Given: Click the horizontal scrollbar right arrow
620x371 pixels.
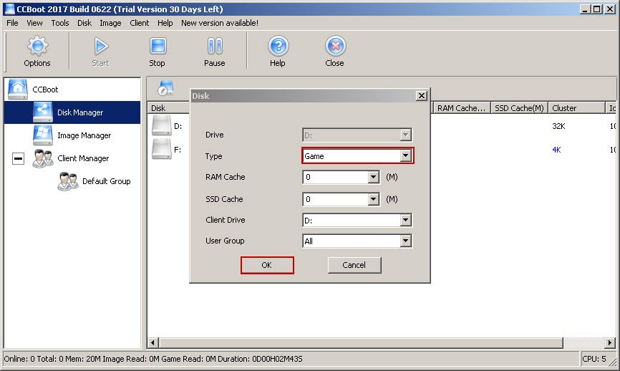Looking at the screenshot, I should tap(609, 342).
